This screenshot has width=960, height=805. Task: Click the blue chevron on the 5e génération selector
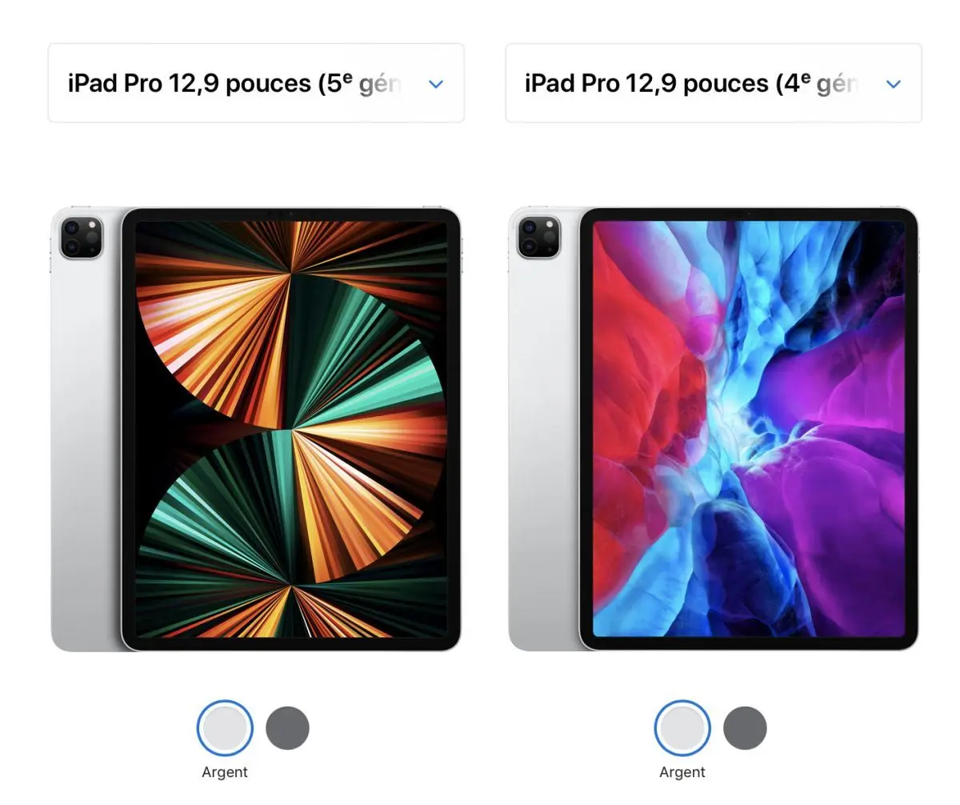tap(436, 84)
